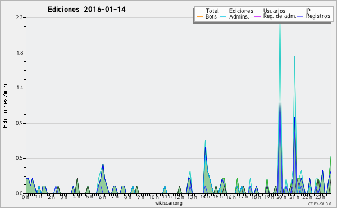The image size is (337, 208).
Task: Click the '20 h' x-axis label
Action: pos(281,197)
